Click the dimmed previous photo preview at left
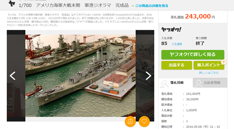This screenshot has height=129, width=234. click(16, 76)
